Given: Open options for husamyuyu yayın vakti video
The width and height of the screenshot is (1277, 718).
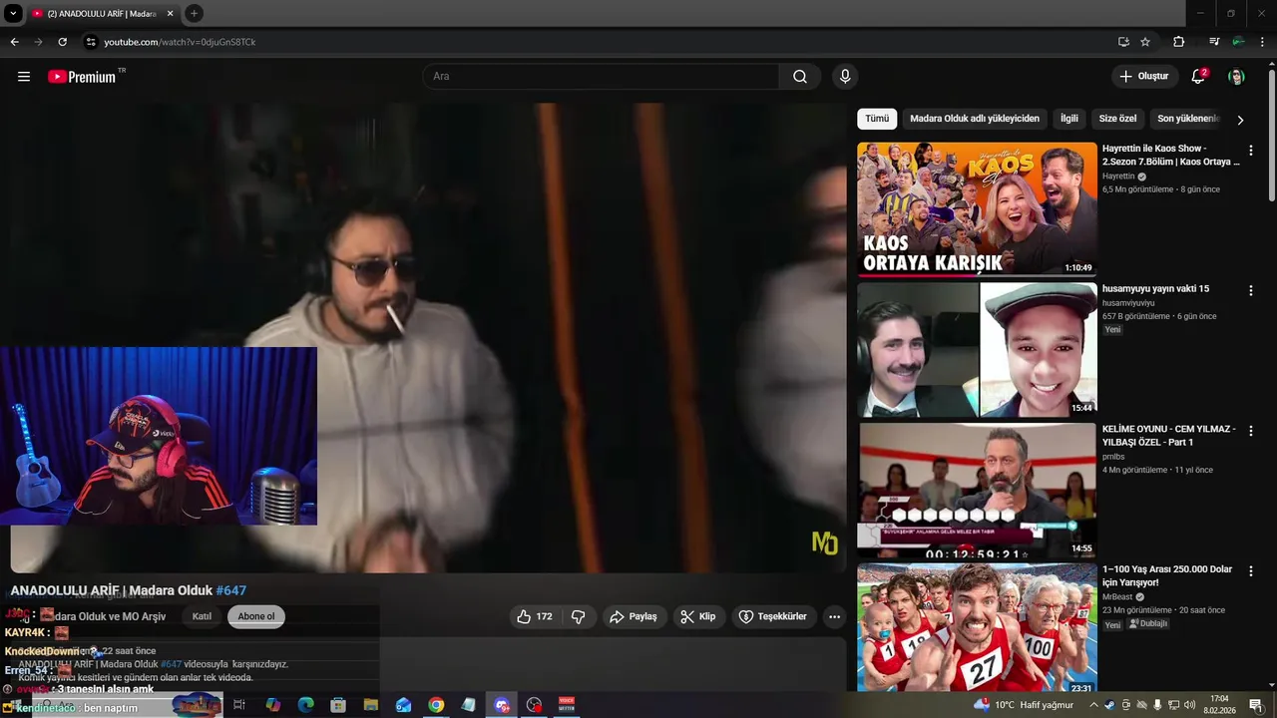Looking at the screenshot, I should (1251, 291).
